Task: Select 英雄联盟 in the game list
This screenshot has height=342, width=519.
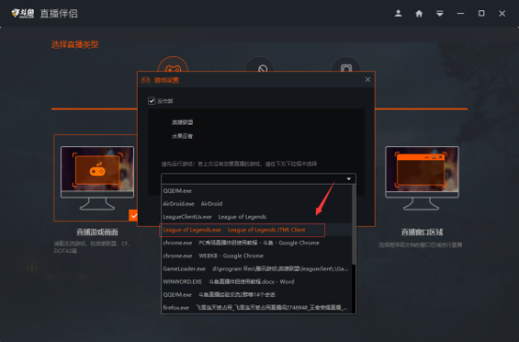Action: click(x=183, y=122)
